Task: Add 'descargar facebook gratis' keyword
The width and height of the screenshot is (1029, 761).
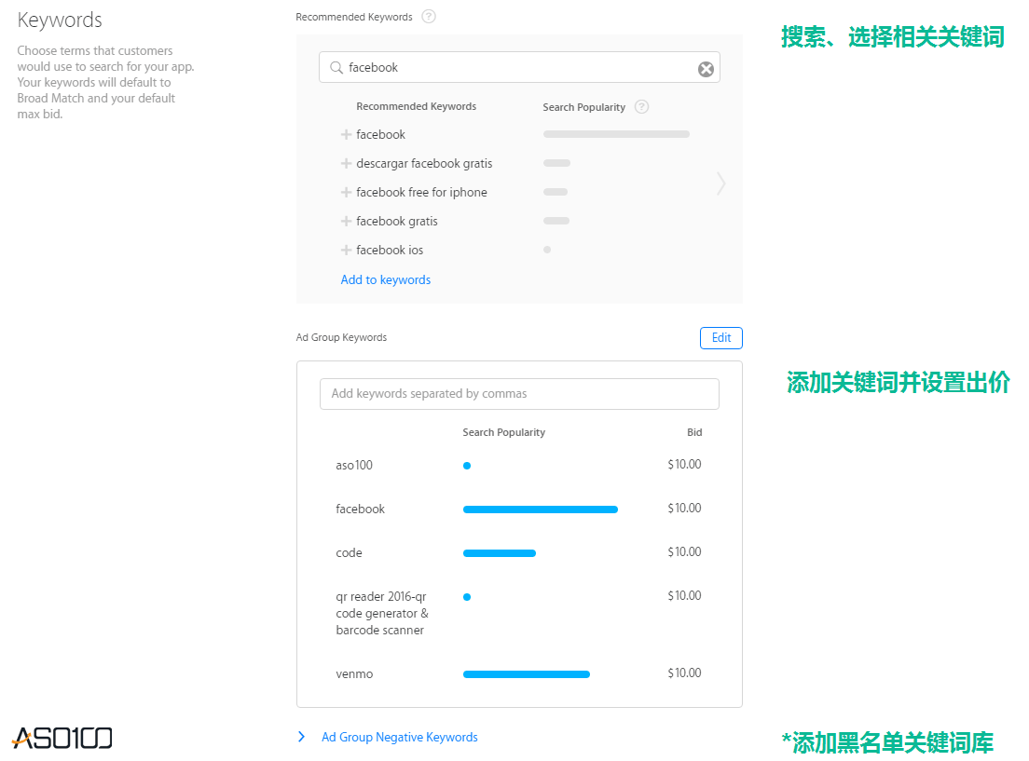Action: (x=346, y=163)
